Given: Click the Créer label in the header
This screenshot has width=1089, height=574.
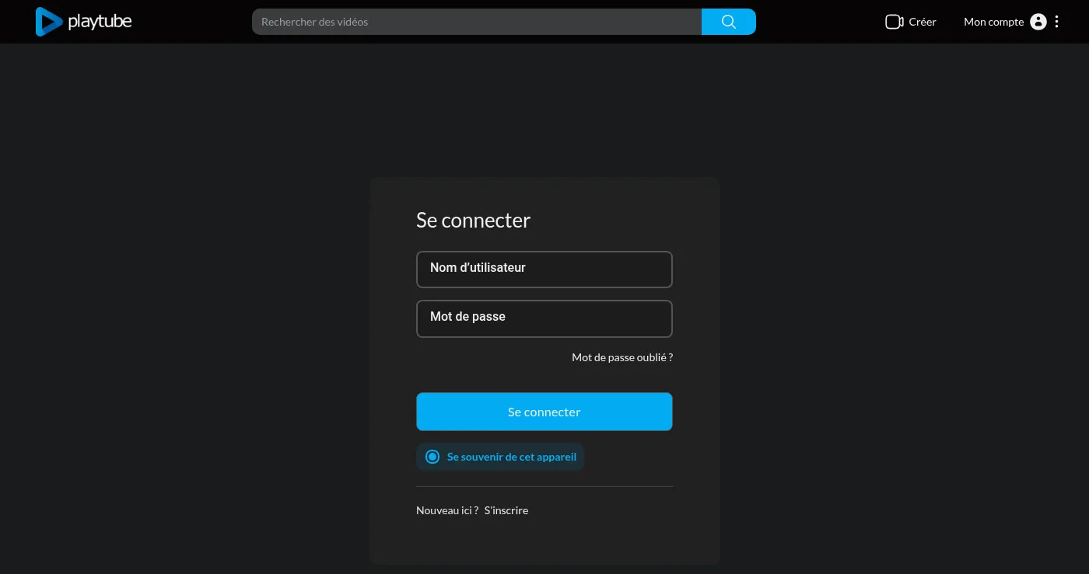Looking at the screenshot, I should click(x=923, y=22).
